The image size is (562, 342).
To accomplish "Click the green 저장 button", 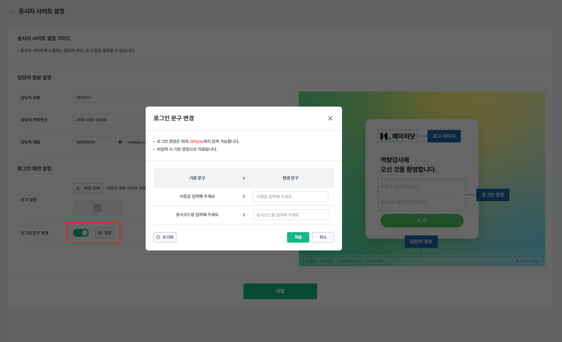I will point(280,291).
